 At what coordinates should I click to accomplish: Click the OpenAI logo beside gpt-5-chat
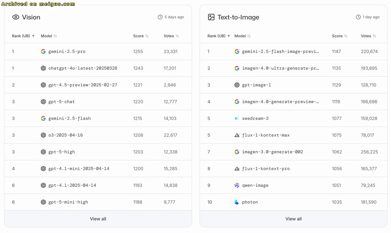tap(43, 102)
